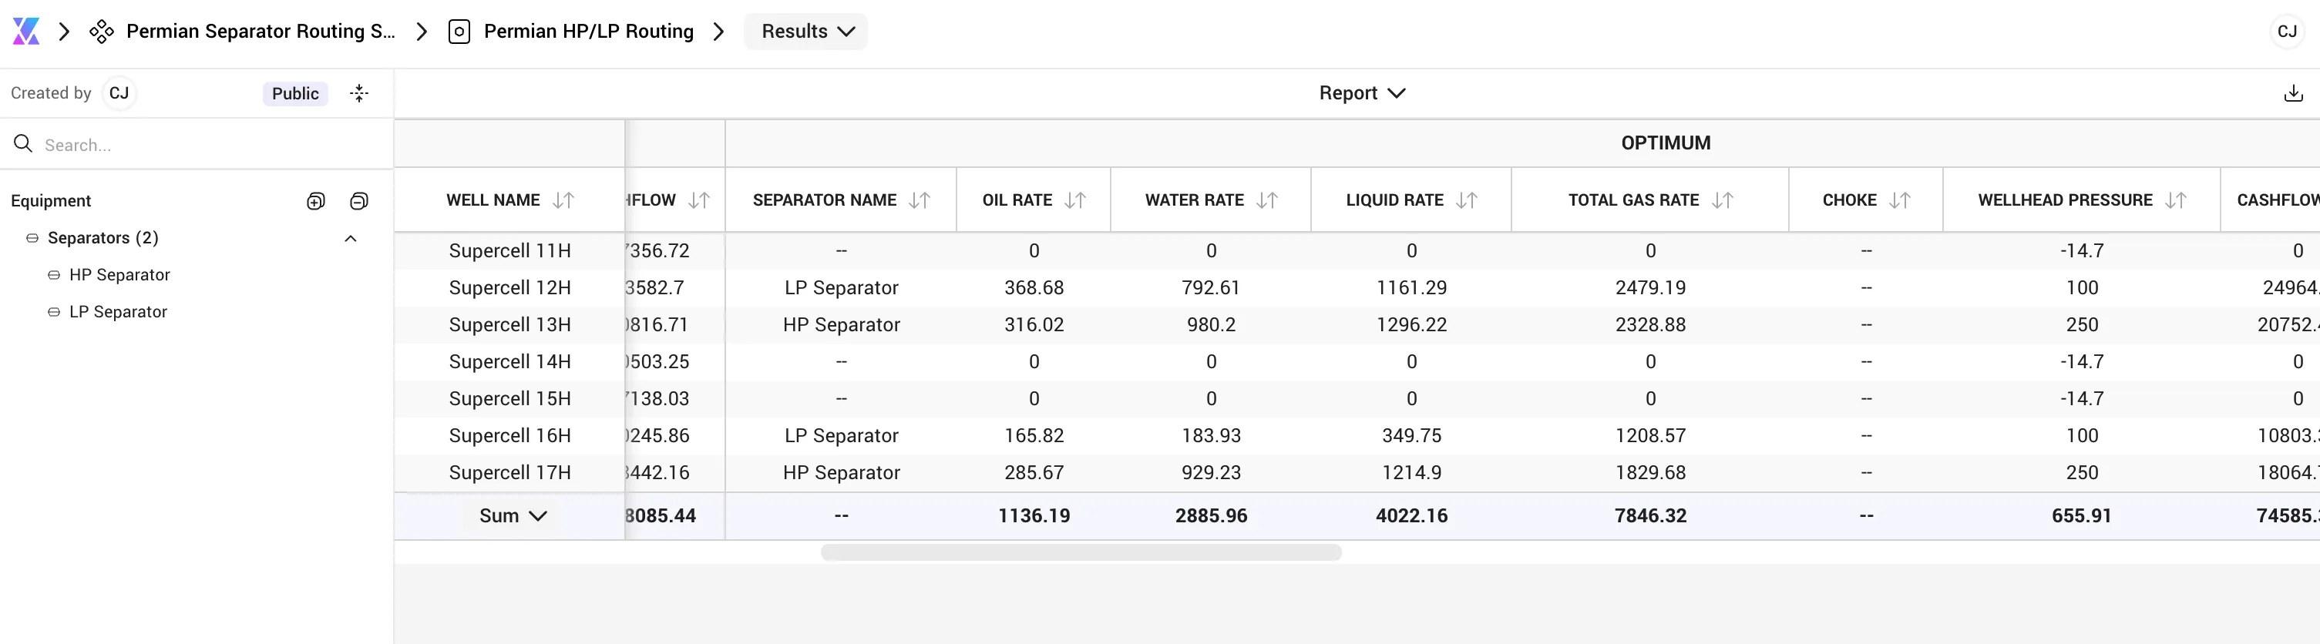Open the Sum aggregation dropdown
The height and width of the screenshot is (644, 2320).
pyautogui.click(x=513, y=516)
